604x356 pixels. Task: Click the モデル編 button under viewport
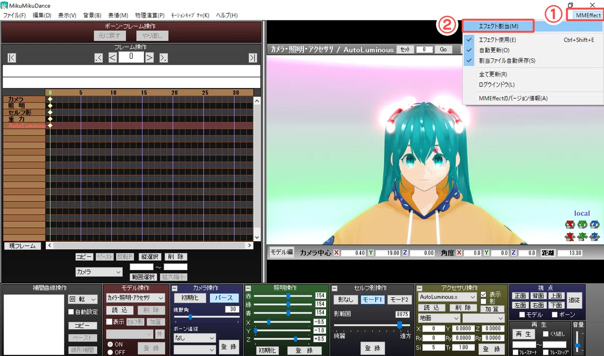coord(282,252)
